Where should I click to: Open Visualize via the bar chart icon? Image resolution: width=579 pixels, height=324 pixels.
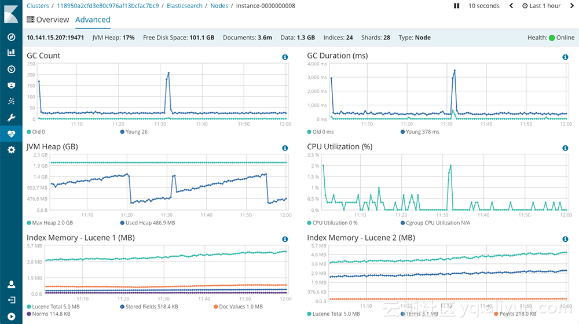pyautogui.click(x=11, y=53)
